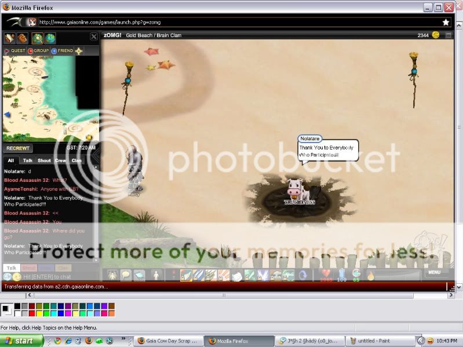This screenshot has height=347, width=463.
Task: Click the MENU button in game
Action: pyautogui.click(x=434, y=272)
